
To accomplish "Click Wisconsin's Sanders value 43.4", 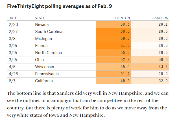I will 163,67.
